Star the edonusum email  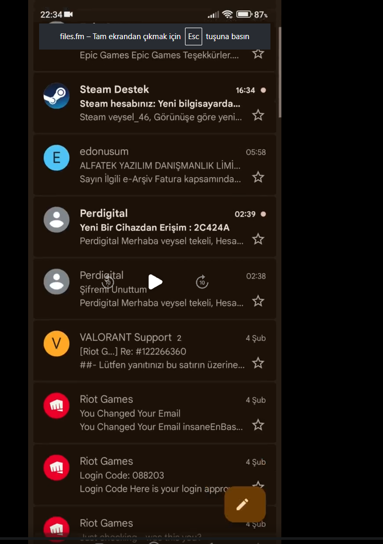258,177
